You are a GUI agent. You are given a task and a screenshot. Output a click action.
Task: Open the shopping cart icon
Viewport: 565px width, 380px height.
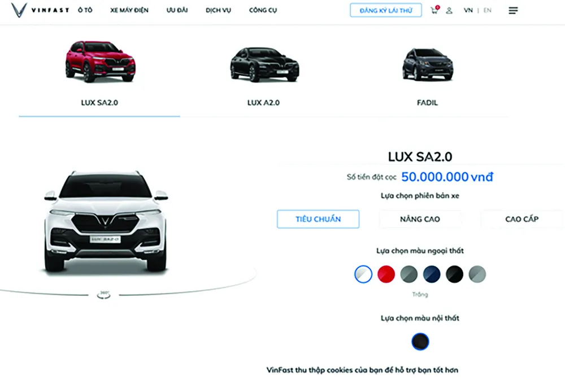click(x=435, y=10)
